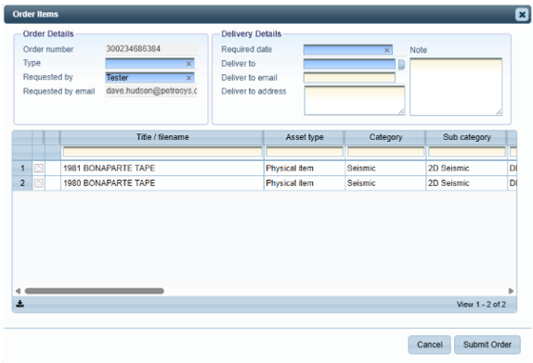The height and width of the screenshot is (363, 533).
Task: Open the Deliver to lookup icon
Action: [x=402, y=64]
